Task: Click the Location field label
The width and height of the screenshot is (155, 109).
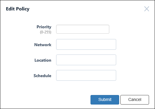Action: tap(43, 60)
